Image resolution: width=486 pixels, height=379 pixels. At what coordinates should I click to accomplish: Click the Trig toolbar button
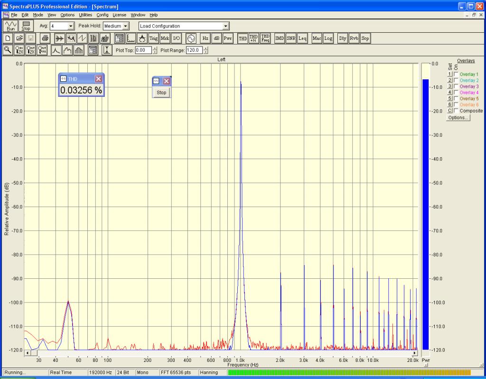[x=153, y=38]
